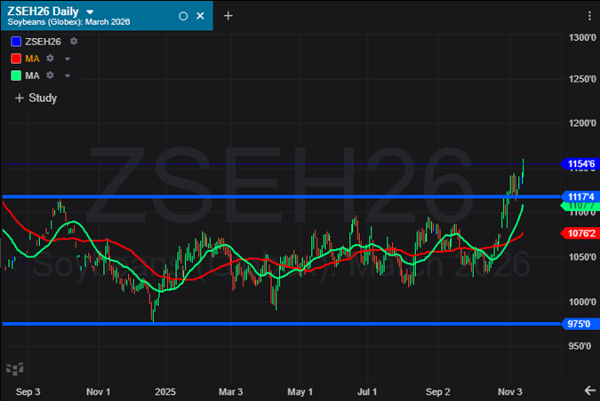Screen dimensions: 600x401
Task: Click the orange MA legend label
Action: (x=33, y=59)
